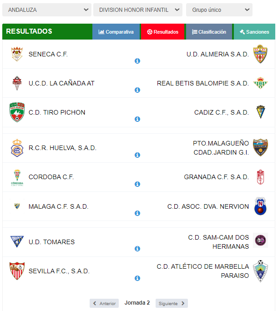Click the C.D. Tiro Pichon logo

pyautogui.click(x=17, y=112)
